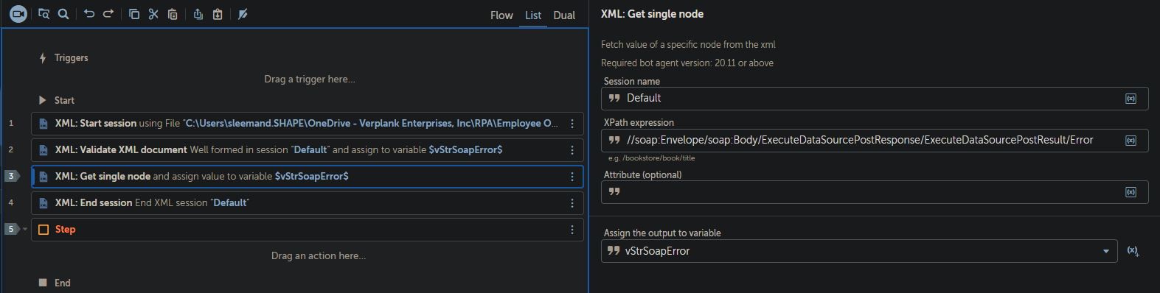Image resolution: width=1160 pixels, height=293 pixels.
Task: Paste action from clipboard
Action: tap(173, 14)
